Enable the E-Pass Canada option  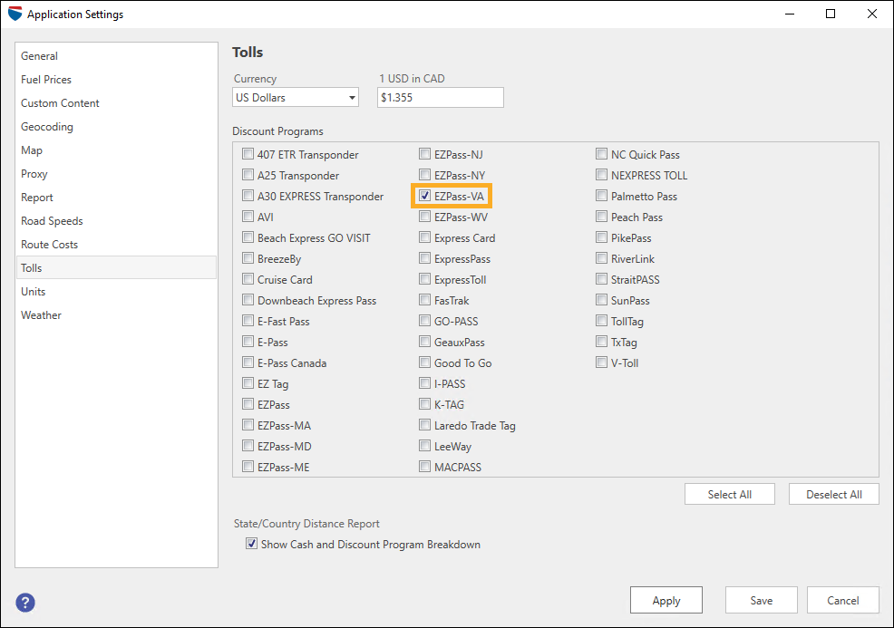(248, 362)
